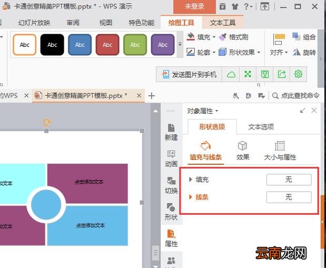Select the 形状选项 tab
This screenshot has width=326, height=268.
pos(212,126)
